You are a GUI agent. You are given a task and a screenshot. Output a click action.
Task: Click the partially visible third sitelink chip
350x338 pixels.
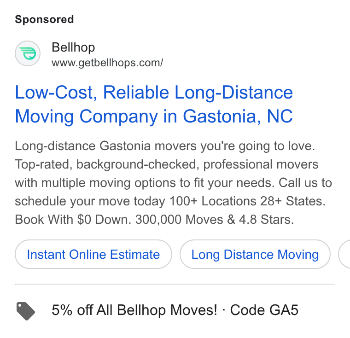tap(344, 254)
